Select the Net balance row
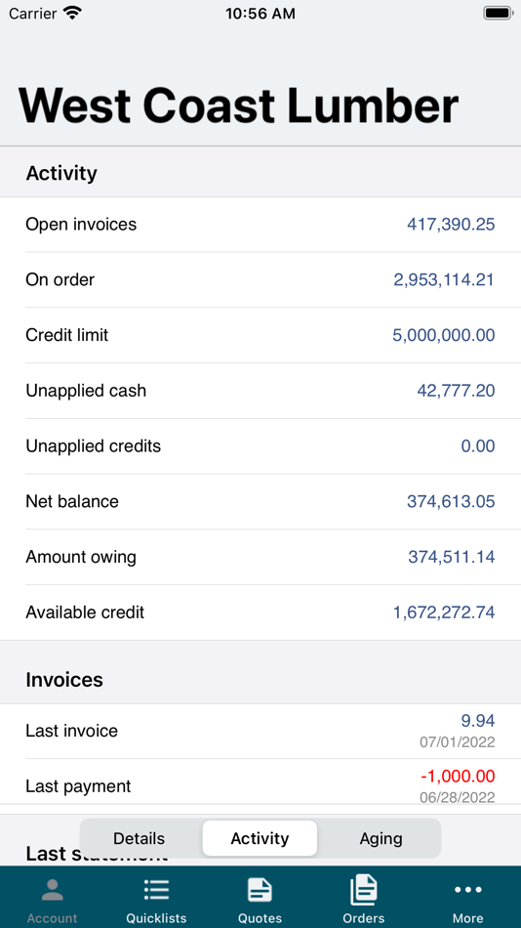 click(x=260, y=501)
